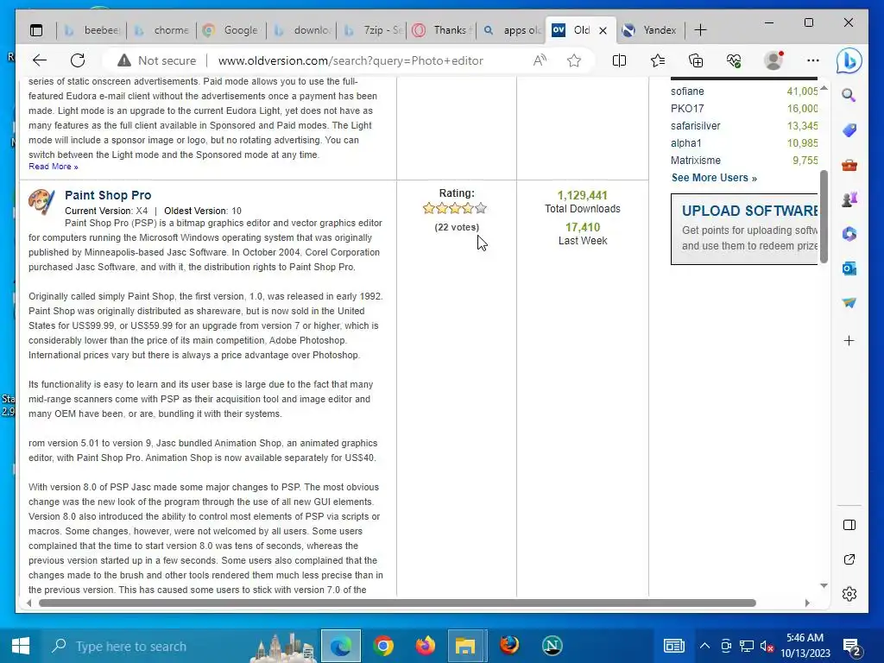Viewport: 884px width, 663px height.
Task: Click scroll down arrow of sidebar
Action: tap(824, 586)
